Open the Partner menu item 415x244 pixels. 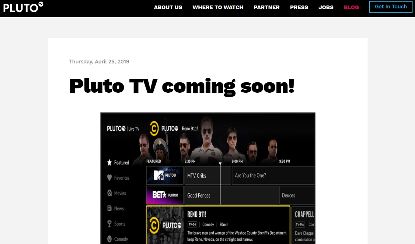pyautogui.click(x=267, y=7)
